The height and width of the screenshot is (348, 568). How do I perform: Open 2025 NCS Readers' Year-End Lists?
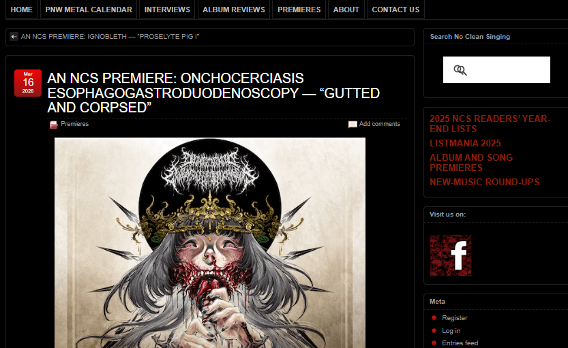click(x=490, y=124)
